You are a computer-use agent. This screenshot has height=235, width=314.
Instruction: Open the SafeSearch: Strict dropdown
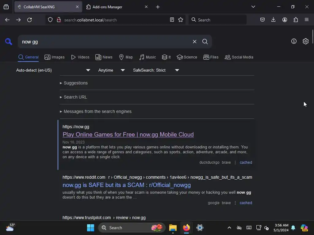[156, 70]
